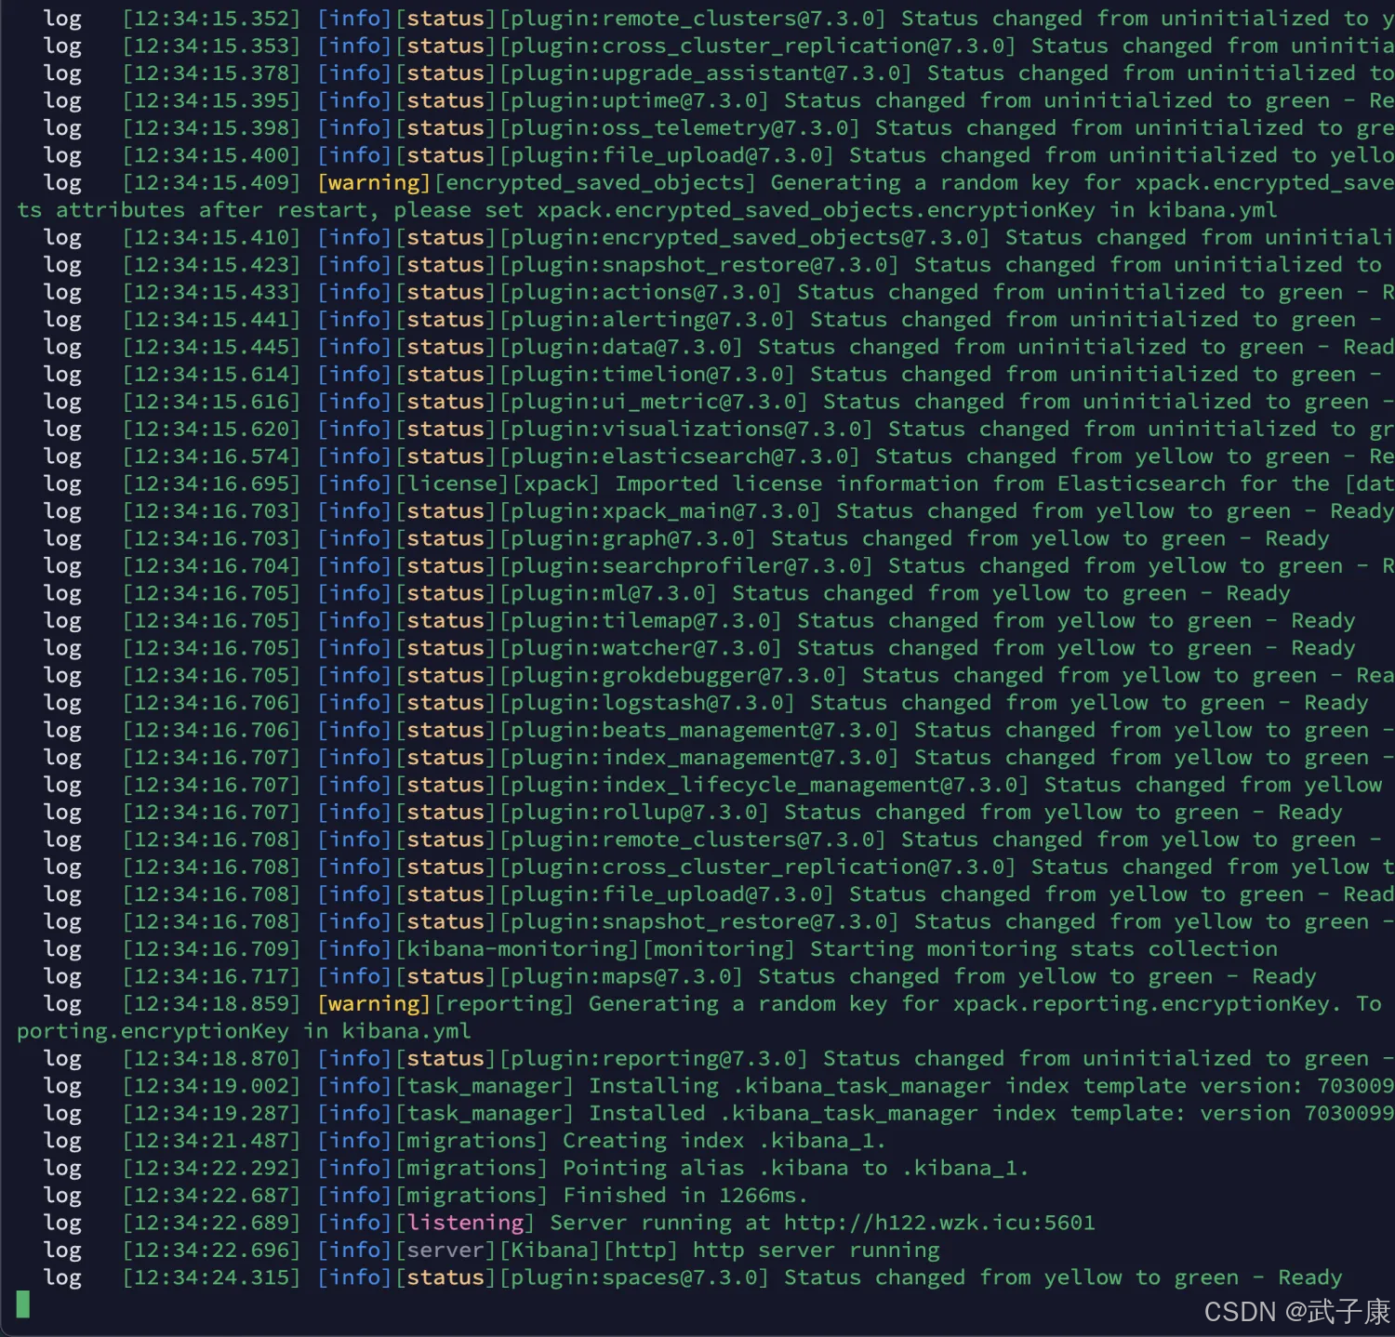Select plugin:grokdebugger@7.3.0 in the log

click(673, 676)
